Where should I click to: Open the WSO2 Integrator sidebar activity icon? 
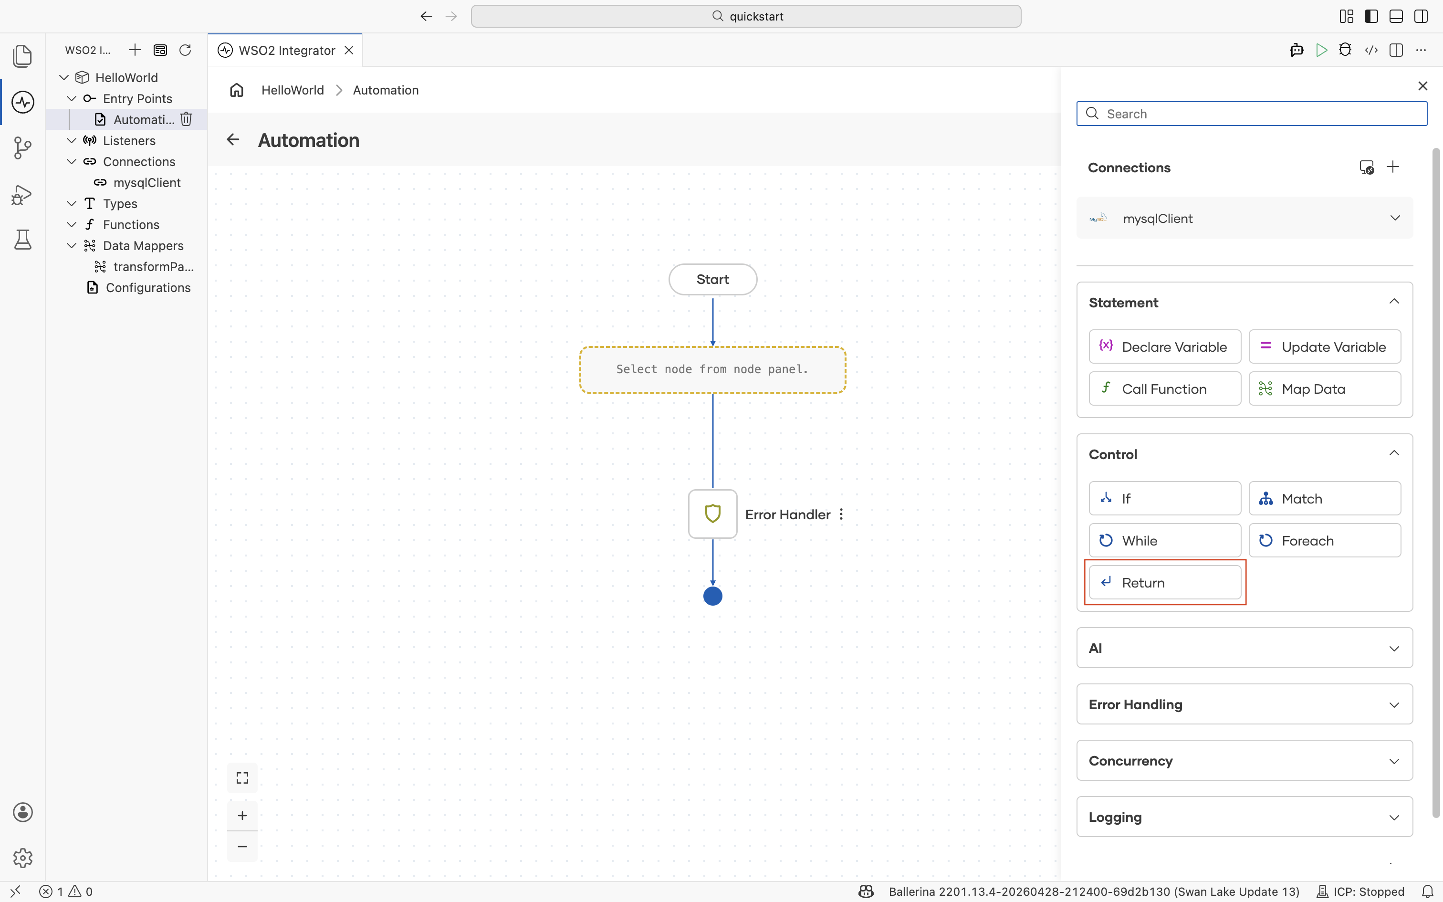(22, 102)
